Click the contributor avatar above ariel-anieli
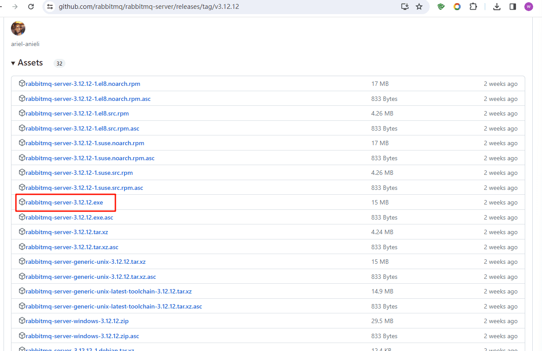This screenshot has height=351, width=542. tap(18, 28)
